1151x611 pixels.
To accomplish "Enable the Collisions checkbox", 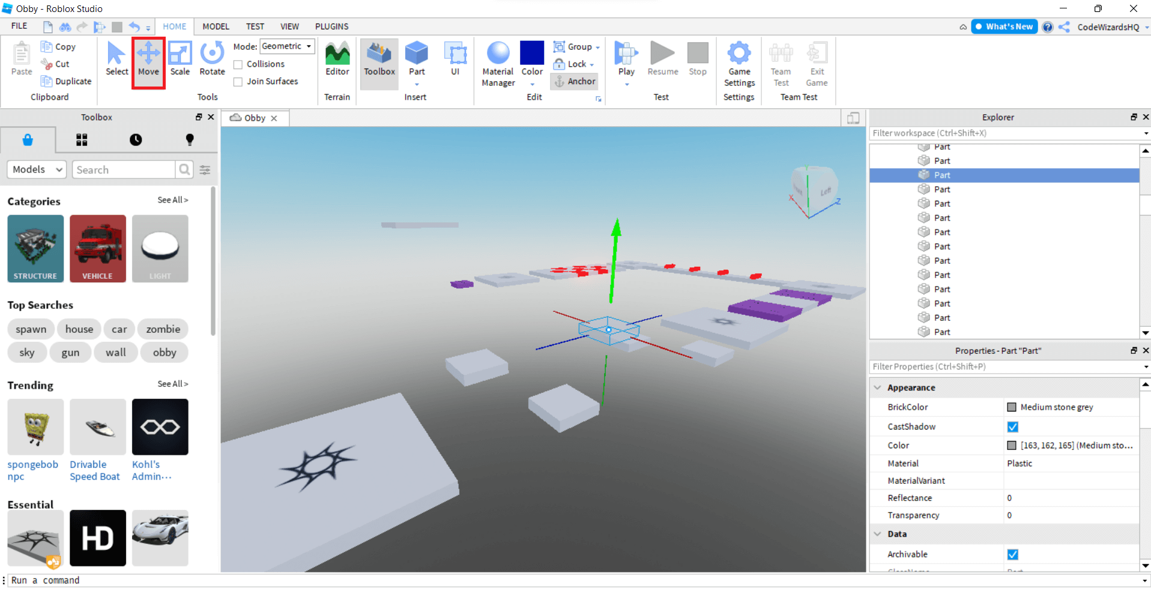I will point(238,64).
